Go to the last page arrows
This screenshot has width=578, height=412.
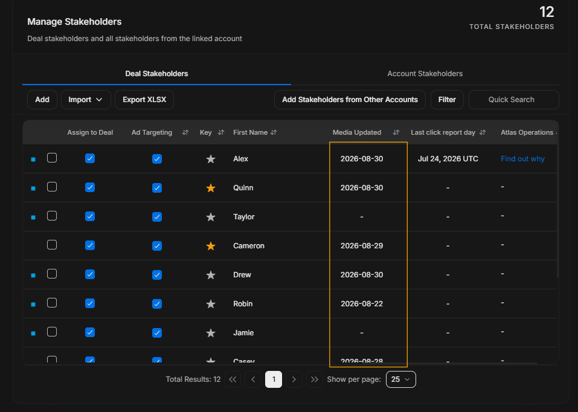point(315,379)
